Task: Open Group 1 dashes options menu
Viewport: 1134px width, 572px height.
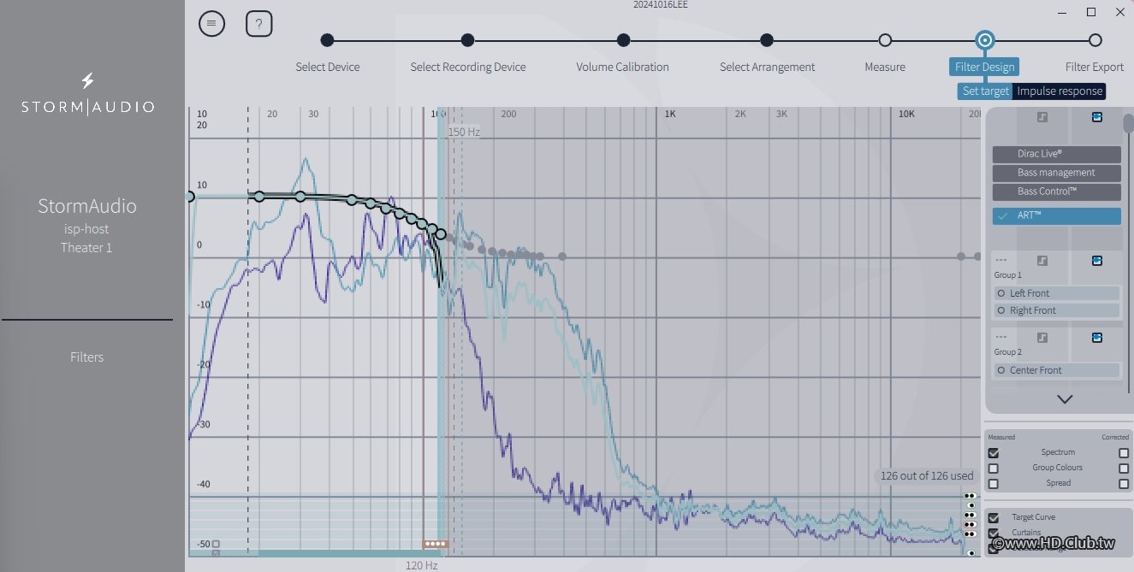Action: click(x=1000, y=261)
